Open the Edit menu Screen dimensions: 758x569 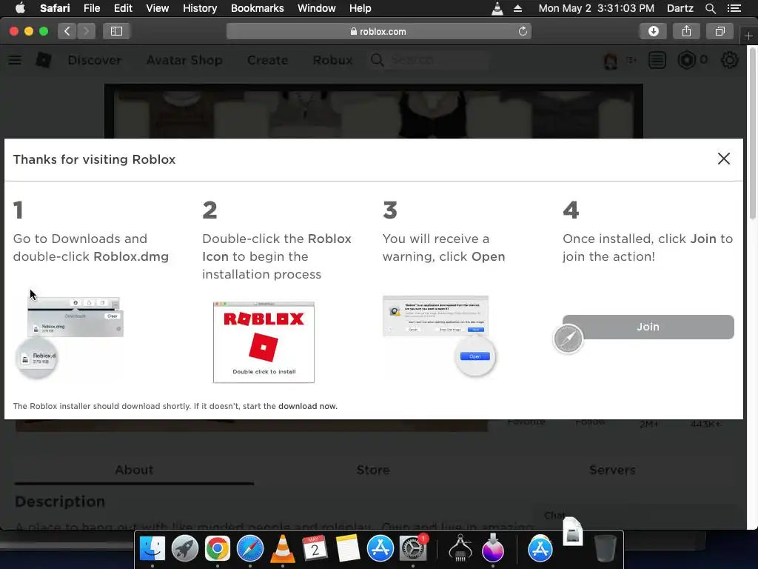tap(123, 8)
